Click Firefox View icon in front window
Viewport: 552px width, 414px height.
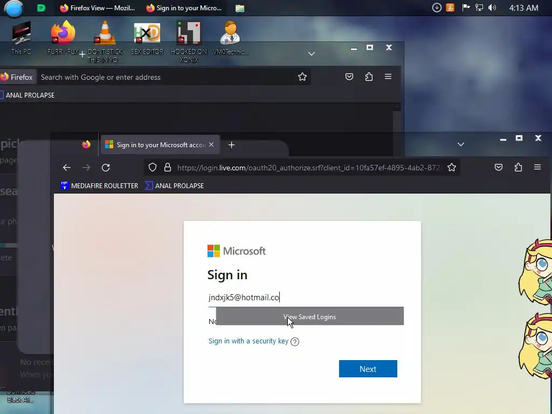pyautogui.click(x=86, y=144)
